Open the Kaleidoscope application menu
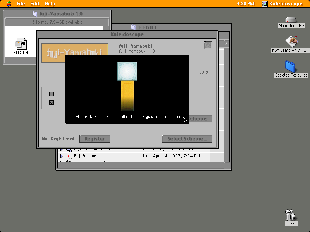This screenshot has width=310, height=232. tap(282, 4)
